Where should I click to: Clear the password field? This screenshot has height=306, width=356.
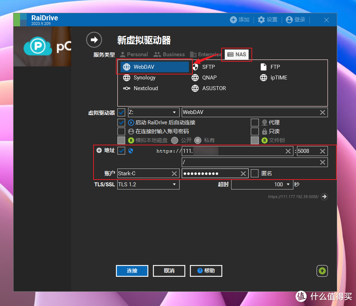coord(243,174)
